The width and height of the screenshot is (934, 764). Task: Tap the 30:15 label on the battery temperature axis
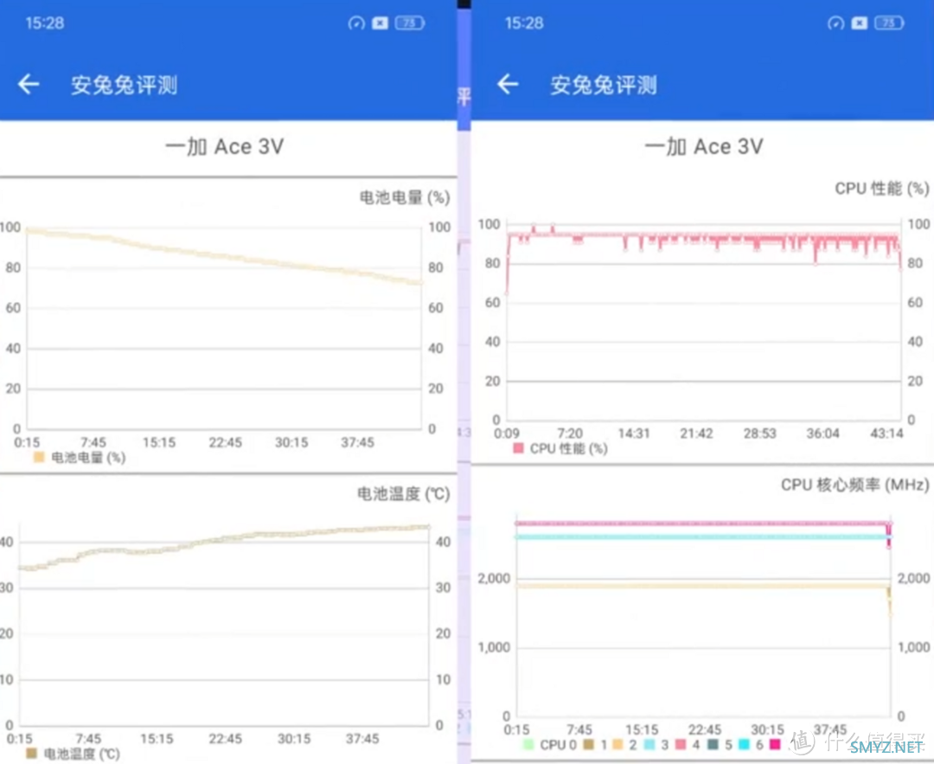294,738
